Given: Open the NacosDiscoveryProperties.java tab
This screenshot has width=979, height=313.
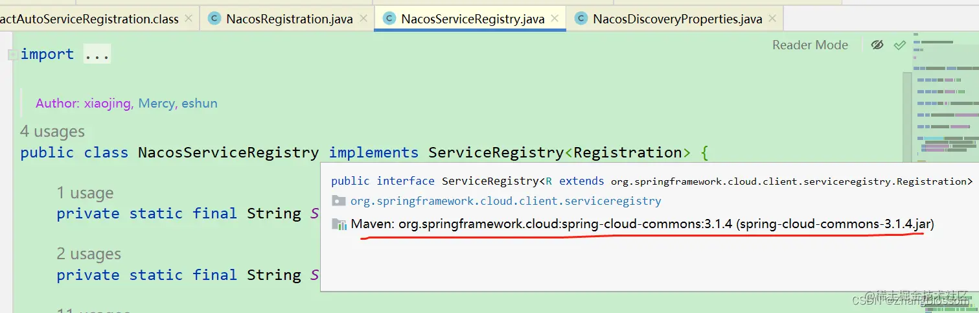Looking at the screenshot, I should (x=677, y=19).
